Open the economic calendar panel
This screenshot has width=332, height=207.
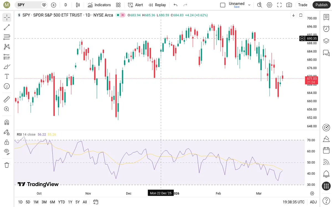(326, 150)
